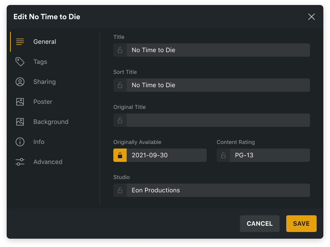The image size is (330, 247).
Task: Click the empty Original Title field
Action: (x=218, y=120)
